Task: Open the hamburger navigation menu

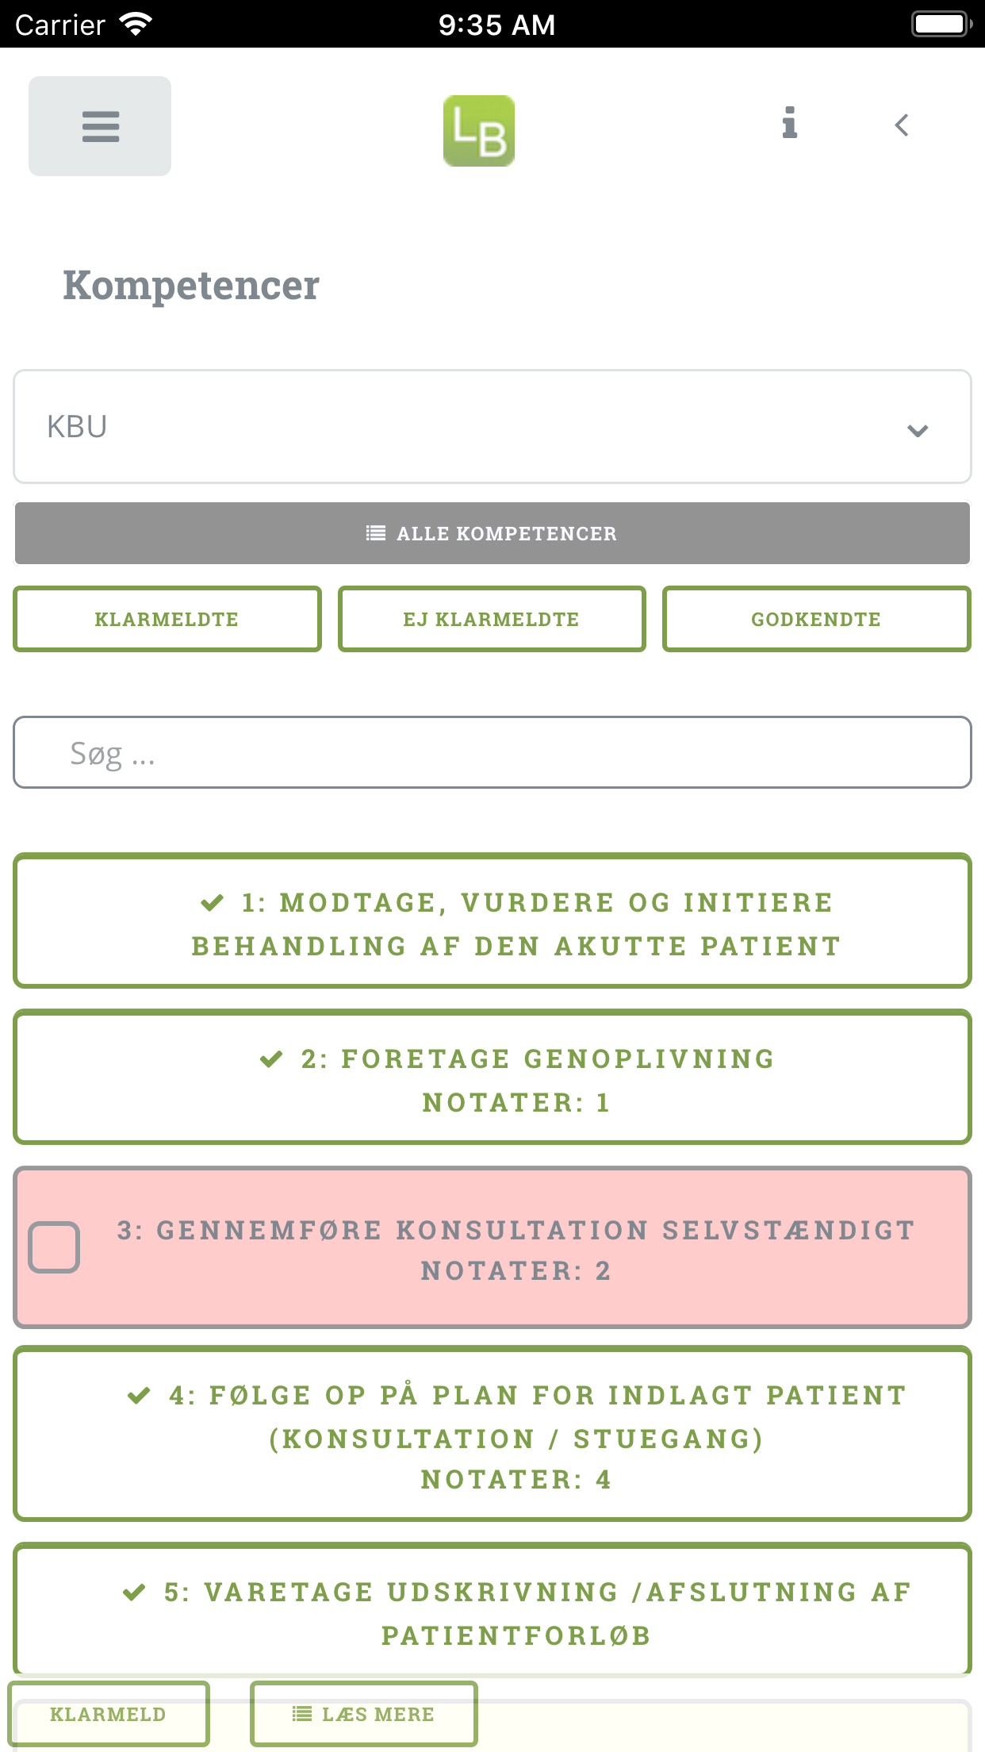Action: click(100, 125)
